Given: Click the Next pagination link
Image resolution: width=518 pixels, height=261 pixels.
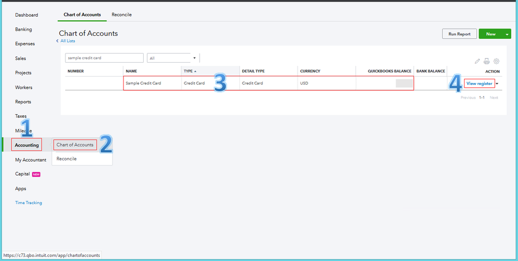Looking at the screenshot, I should pyautogui.click(x=494, y=98).
